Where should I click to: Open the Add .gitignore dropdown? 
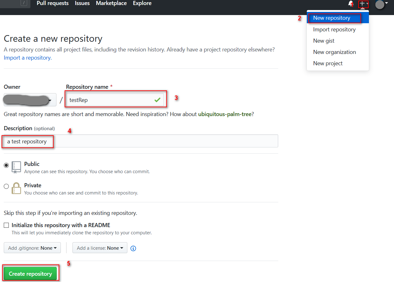[32, 248]
